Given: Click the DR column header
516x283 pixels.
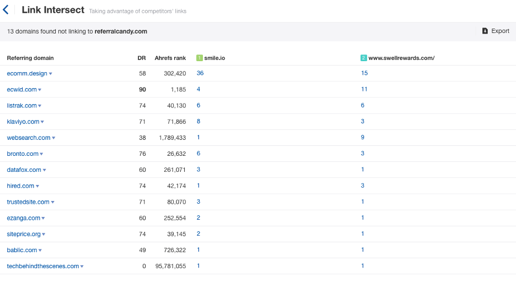Looking at the screenshot, I should (142, 58).
